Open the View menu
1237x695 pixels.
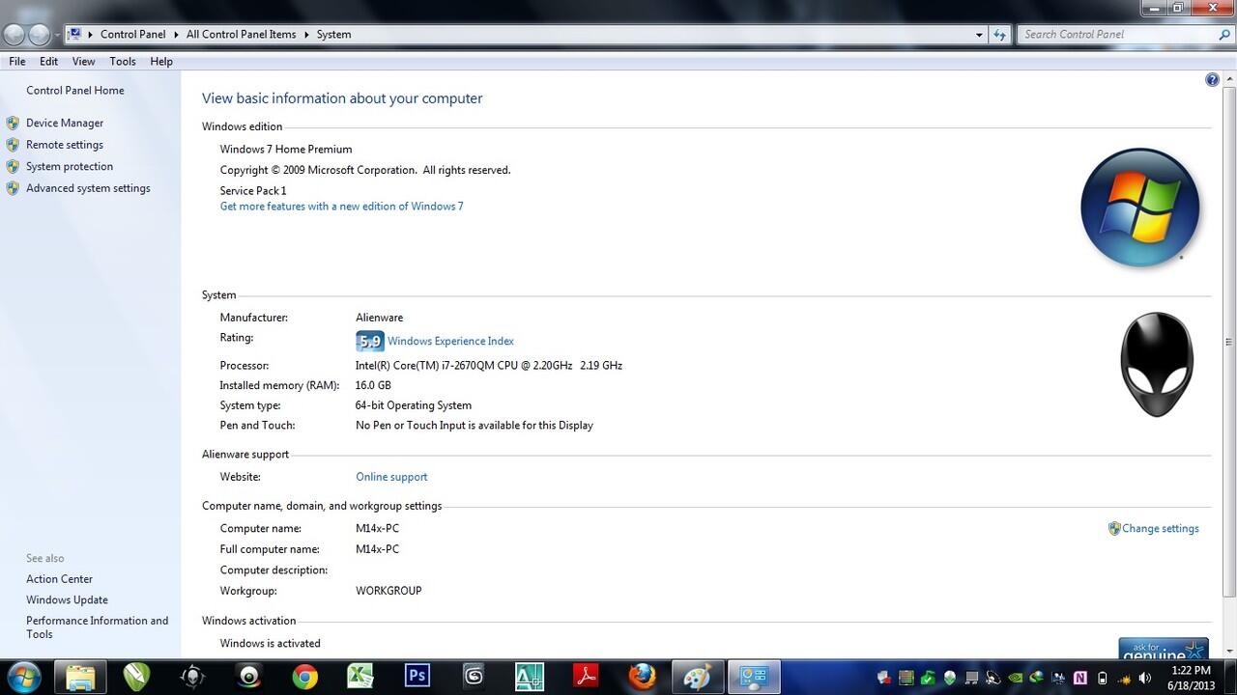pos(84,62)
